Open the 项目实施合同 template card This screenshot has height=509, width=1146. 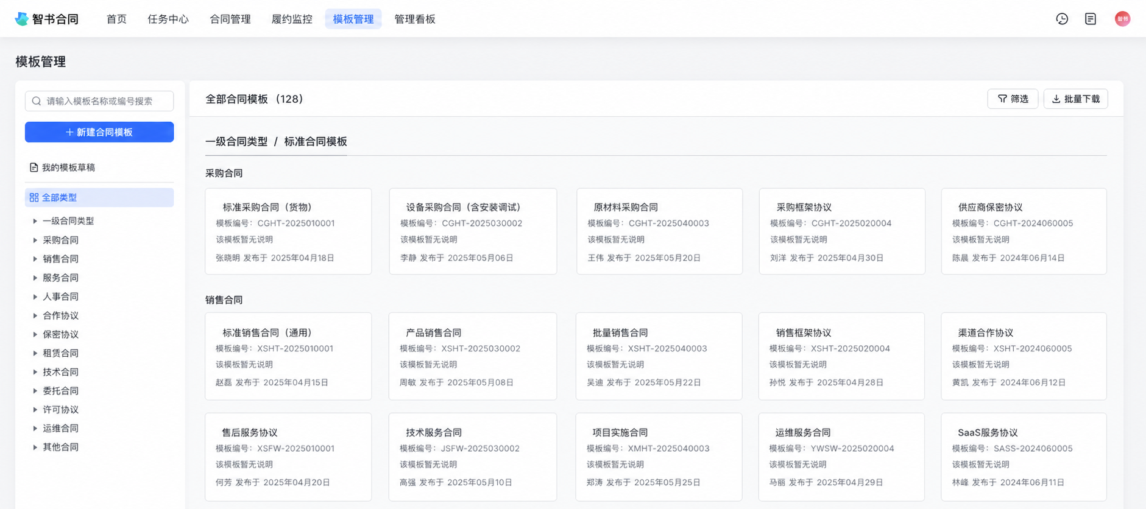659,457
